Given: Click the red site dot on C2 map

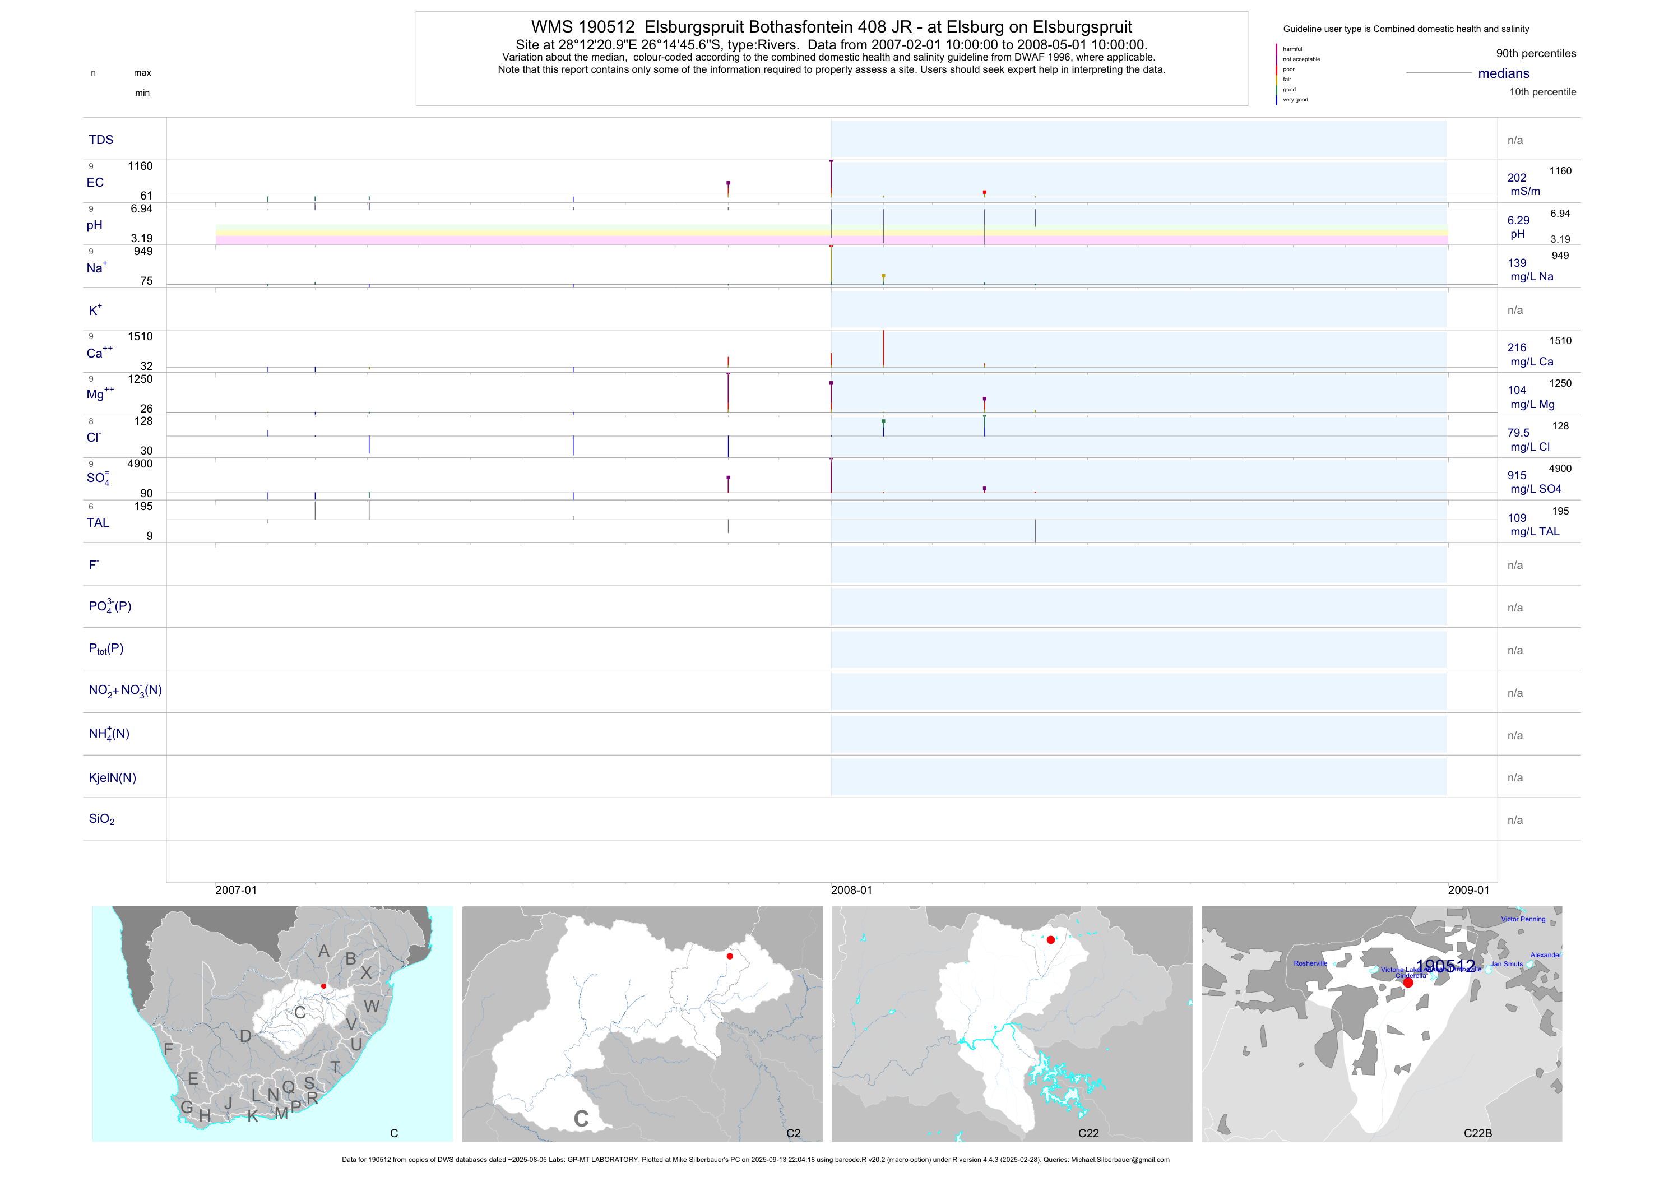Looking at the screenshot, I should point(729,956).
